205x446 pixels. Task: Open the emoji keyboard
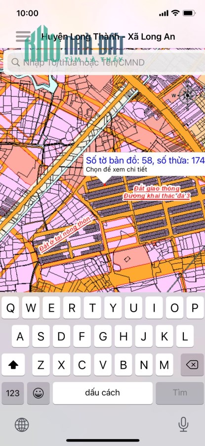[x=38, y=393]
